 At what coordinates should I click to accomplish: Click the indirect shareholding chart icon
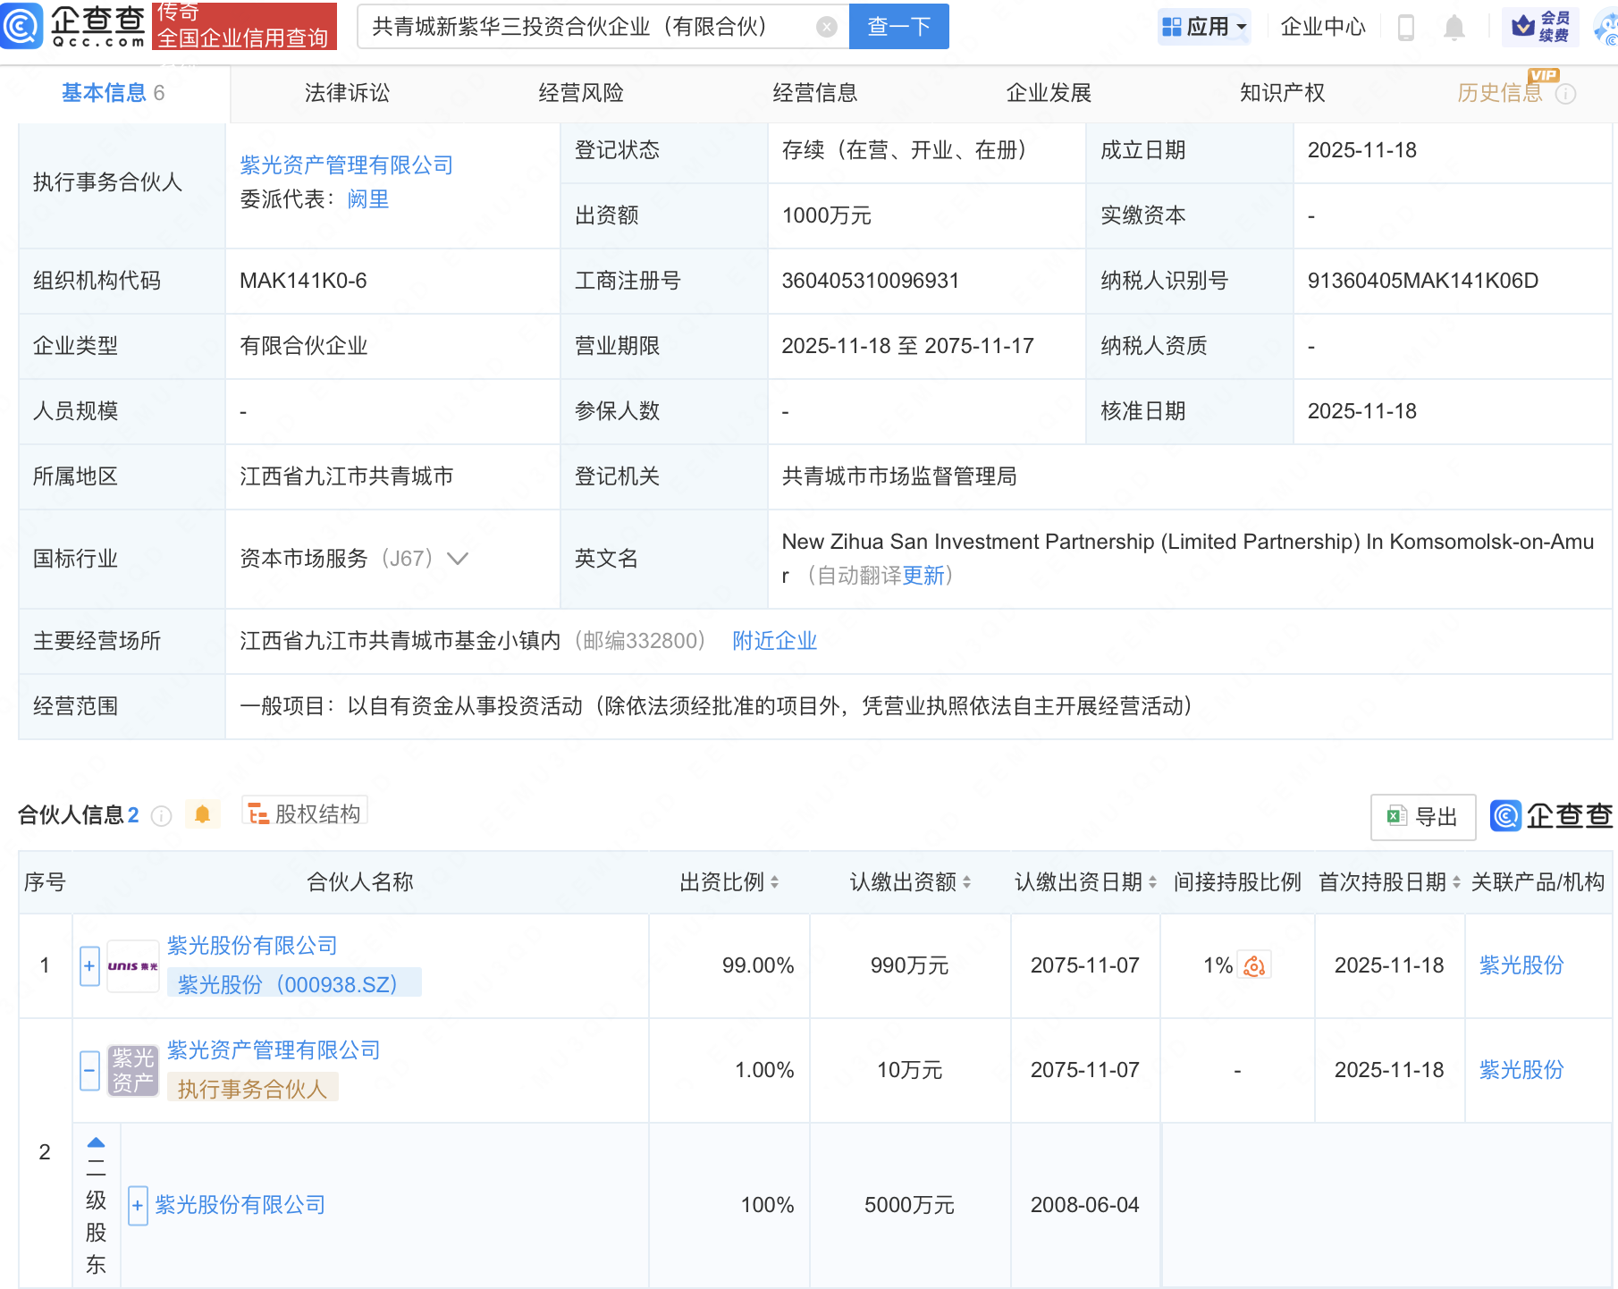click(x=1254, y=966)
